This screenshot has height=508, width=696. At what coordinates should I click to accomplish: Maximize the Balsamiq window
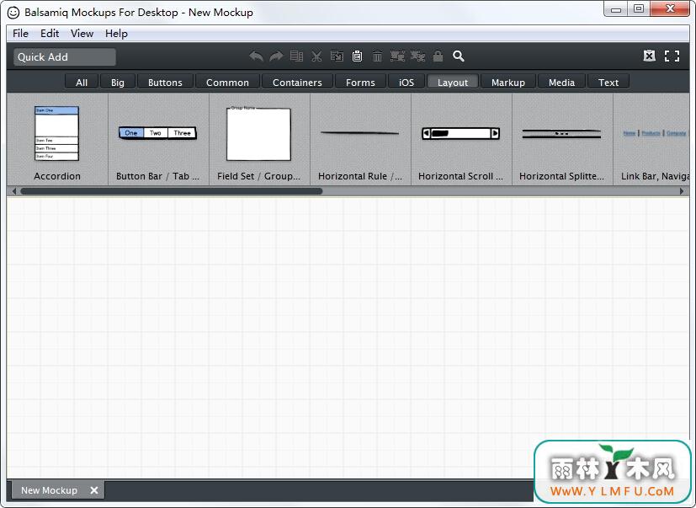[x=639, y=9]
